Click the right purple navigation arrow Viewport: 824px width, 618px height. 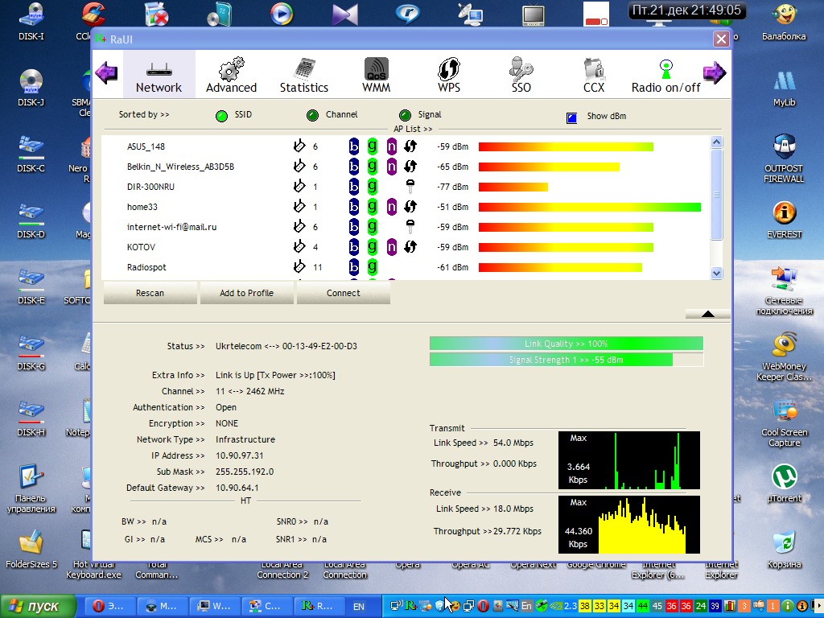click(x=714, y=73)
